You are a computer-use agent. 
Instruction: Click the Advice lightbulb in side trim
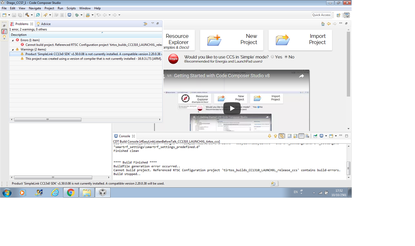click(4, 37)
